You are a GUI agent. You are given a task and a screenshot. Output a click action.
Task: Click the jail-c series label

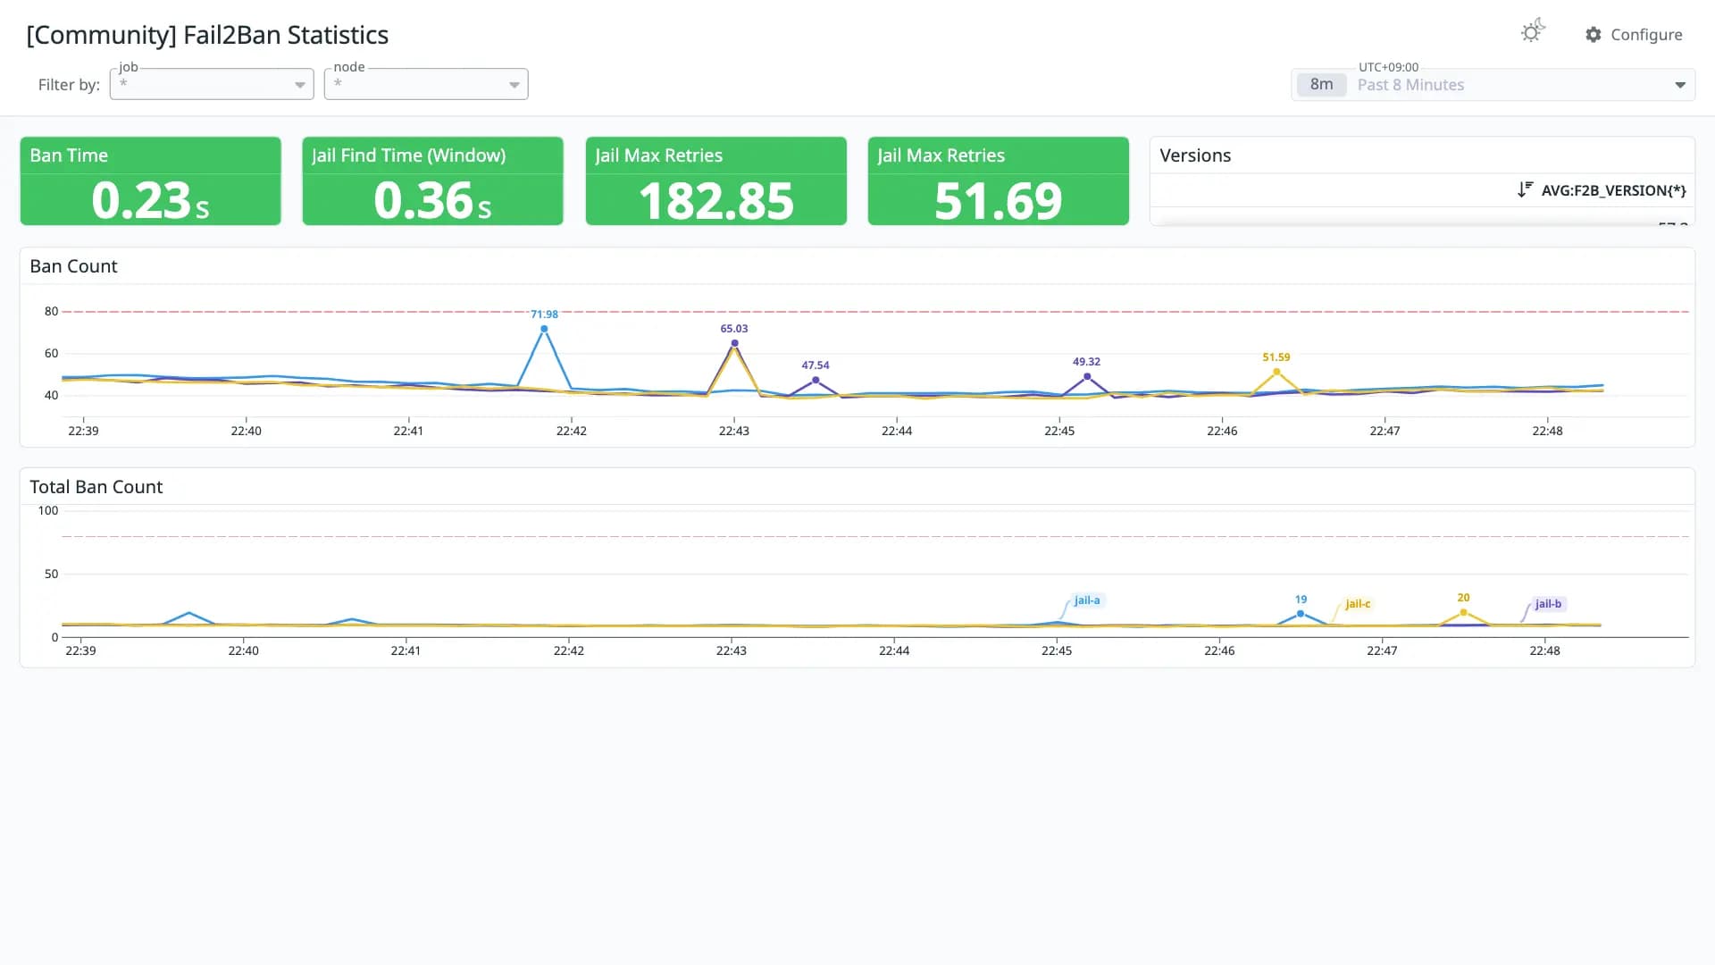pyautogui.click(x=1358, y=604)
